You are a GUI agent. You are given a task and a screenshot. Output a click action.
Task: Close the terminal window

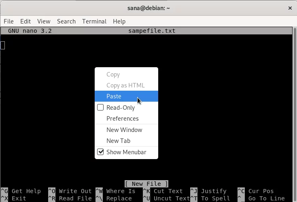(x=290, y=8)
